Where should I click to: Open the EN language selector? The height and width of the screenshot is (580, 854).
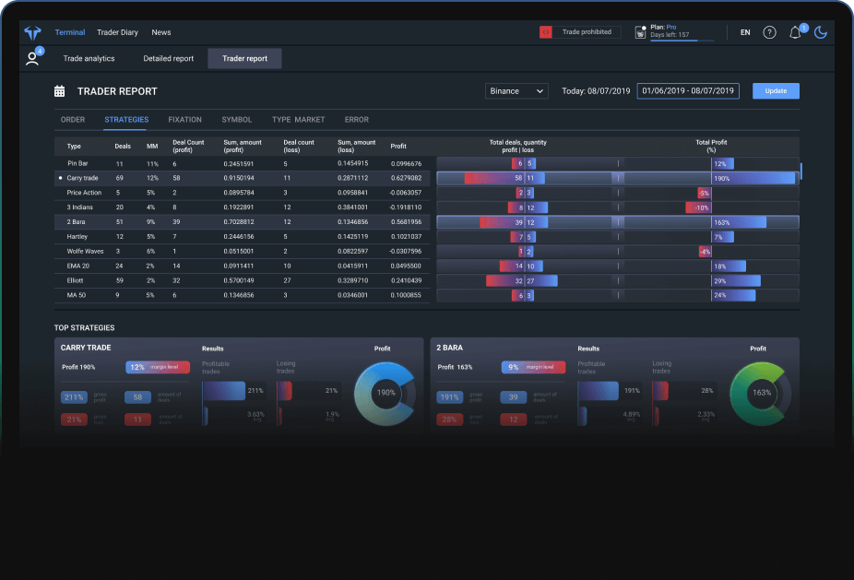[744, 31]
